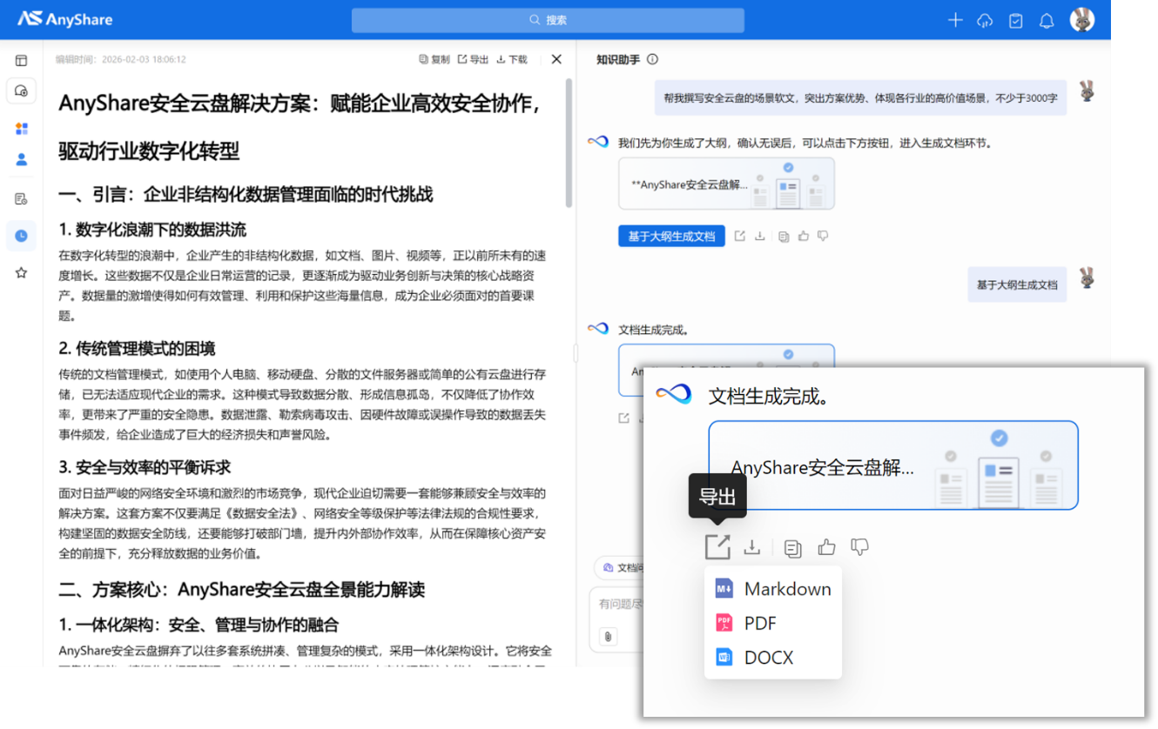The width and height of the screenshot is (1158, 729).
Task: Click the 基于大纲生成文档 blue button
Action: [671, 236]
